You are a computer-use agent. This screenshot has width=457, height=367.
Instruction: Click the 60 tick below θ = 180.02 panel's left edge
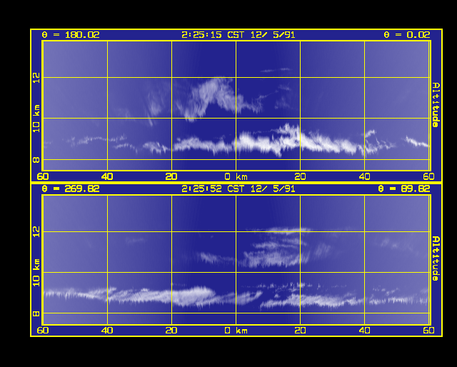[x=43, y=176]
